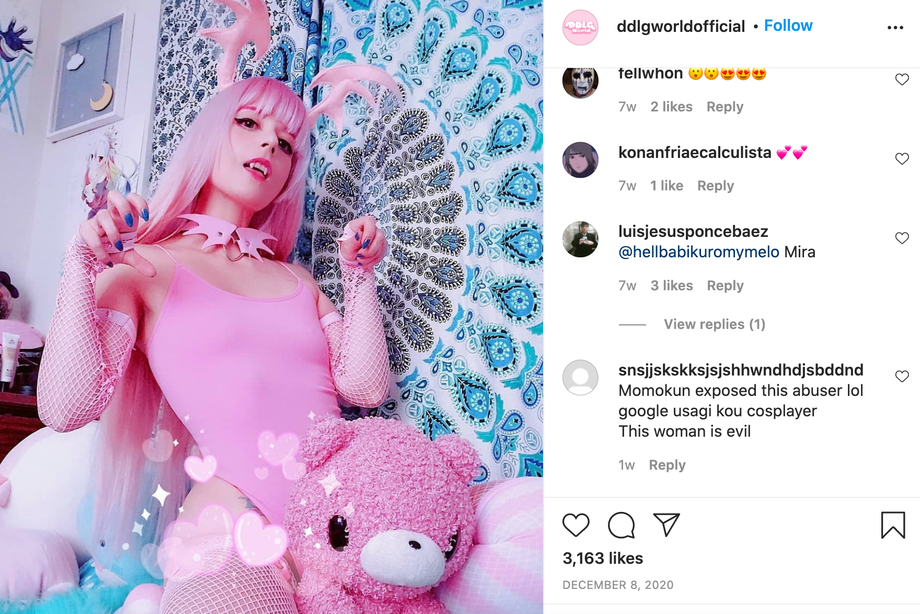Screen dimensions: 920x614
Task: Open fellwhon's profile picture
Action: click(580, 81)
